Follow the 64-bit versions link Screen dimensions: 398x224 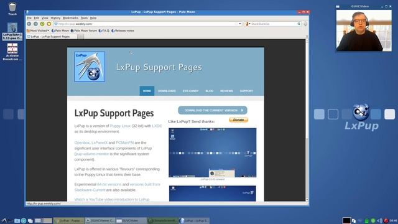[x=109, y=184]
